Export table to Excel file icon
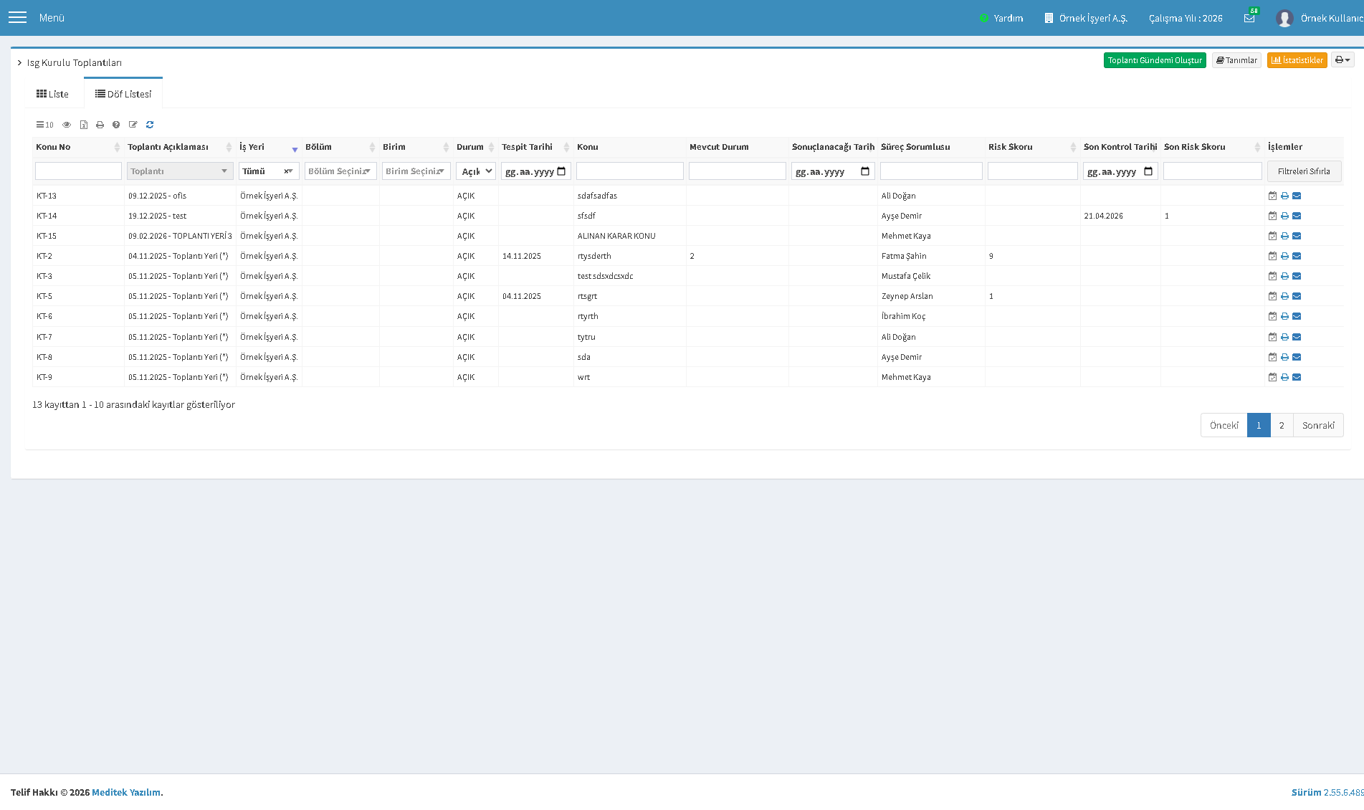This screenshot has width=1364, height=810. (84, 125)
